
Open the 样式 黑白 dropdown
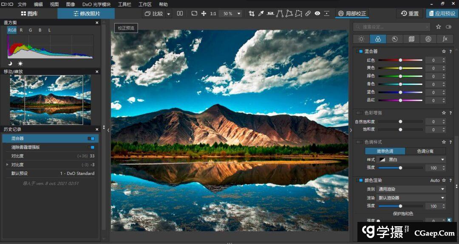pyautogui.click(x=411, y=160)
